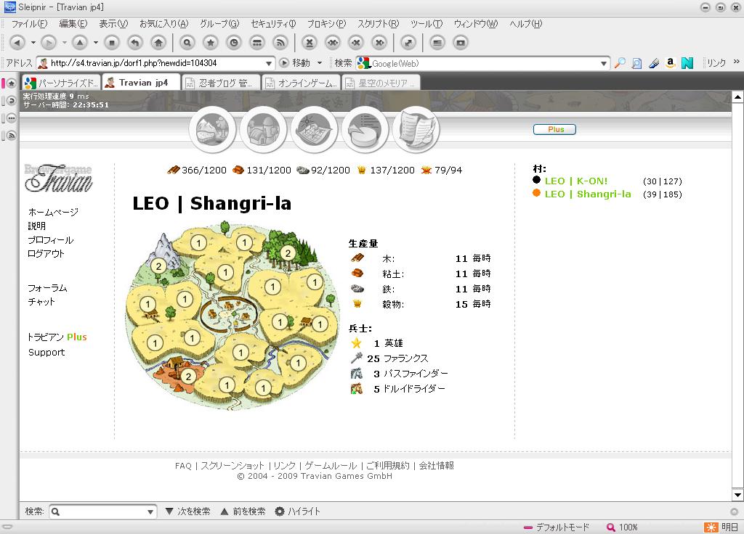
Task: Open Travian reports and messages icon
Action: click(416, 129)
